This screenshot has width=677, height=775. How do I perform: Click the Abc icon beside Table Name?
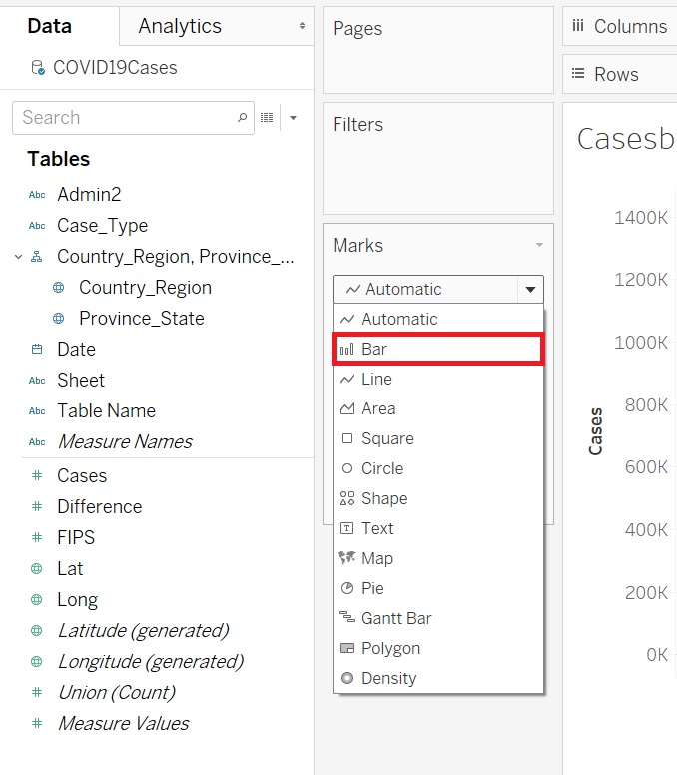[37, 411]
